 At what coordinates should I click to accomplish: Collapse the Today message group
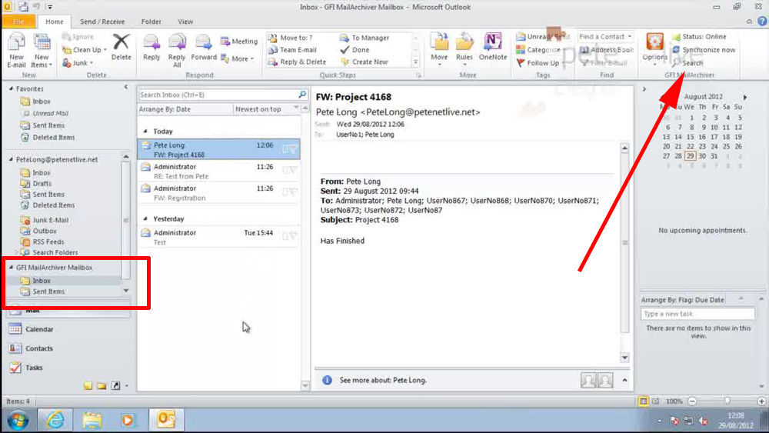click(x=145, y=132)
